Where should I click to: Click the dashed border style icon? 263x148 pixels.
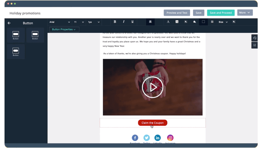pos(203,22)
